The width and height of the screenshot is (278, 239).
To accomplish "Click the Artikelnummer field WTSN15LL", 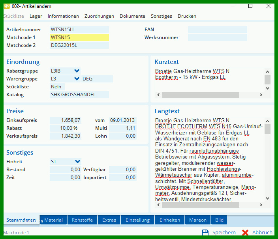I will click(79, 30).
